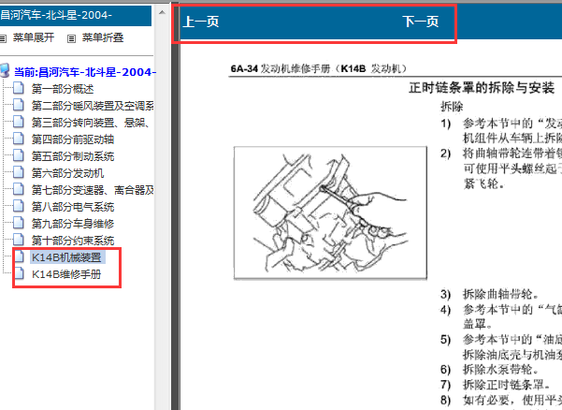Select the root node 当前:昌河汽车-北斗星-2004-
The width and height of the screenshot is (562, 410).
85,72
